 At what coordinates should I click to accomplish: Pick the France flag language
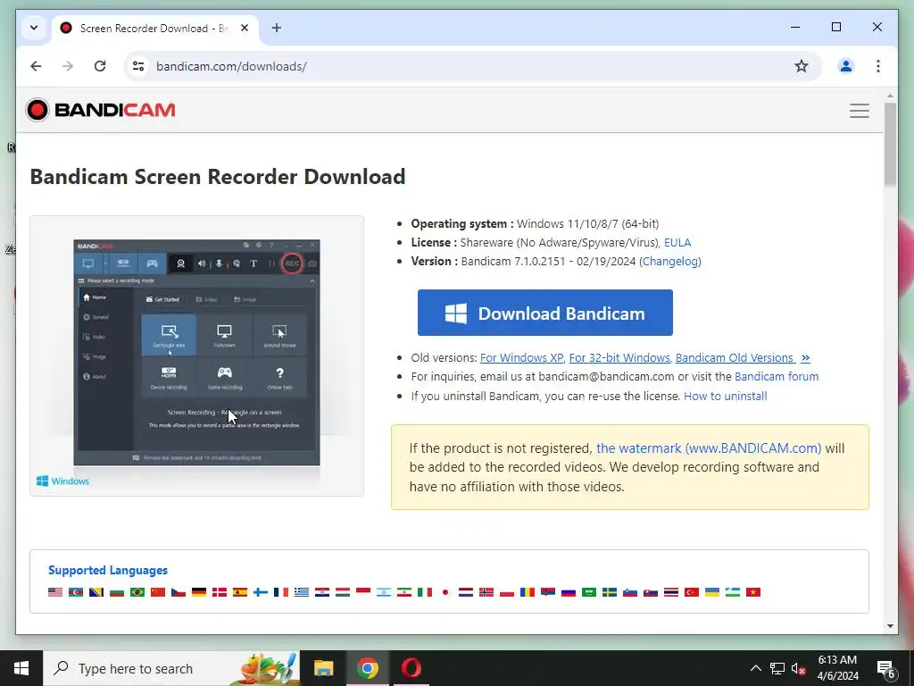point(281,592)
